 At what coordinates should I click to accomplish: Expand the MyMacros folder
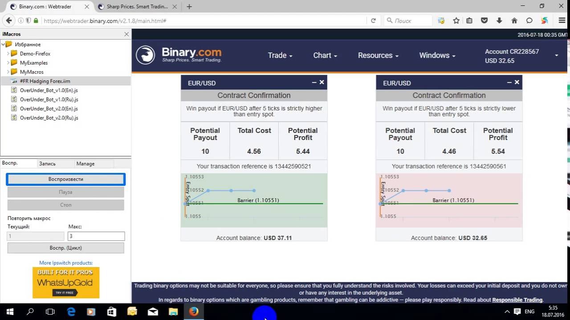[8, 72]
